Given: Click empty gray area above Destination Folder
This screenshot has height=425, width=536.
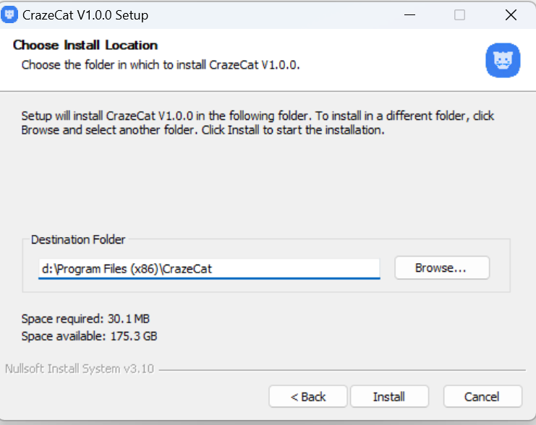Looking at the screenshot, I should tap(267, 184).
